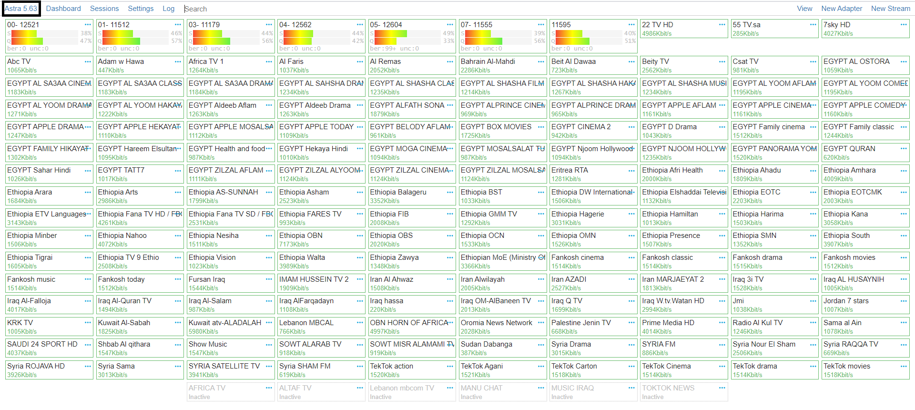Open the three-dot menu on Al Faris

click(x=360, y=61)
